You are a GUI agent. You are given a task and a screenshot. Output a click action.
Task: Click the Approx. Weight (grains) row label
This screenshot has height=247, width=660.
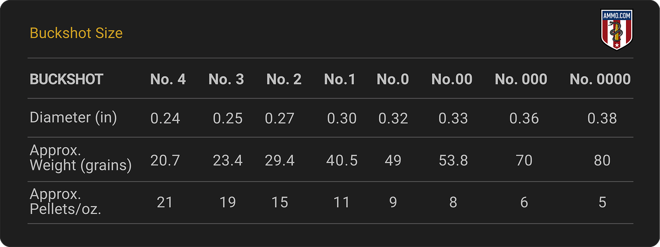click(80, 158)
